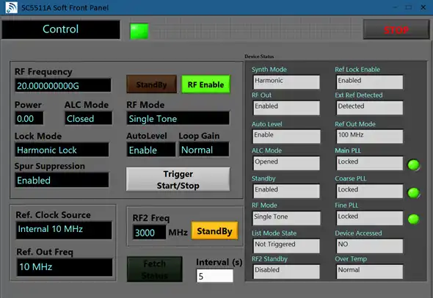Screen dimensions: 433x298
Task: Click the RF Mode Single Tone status field
Action: 287,218
